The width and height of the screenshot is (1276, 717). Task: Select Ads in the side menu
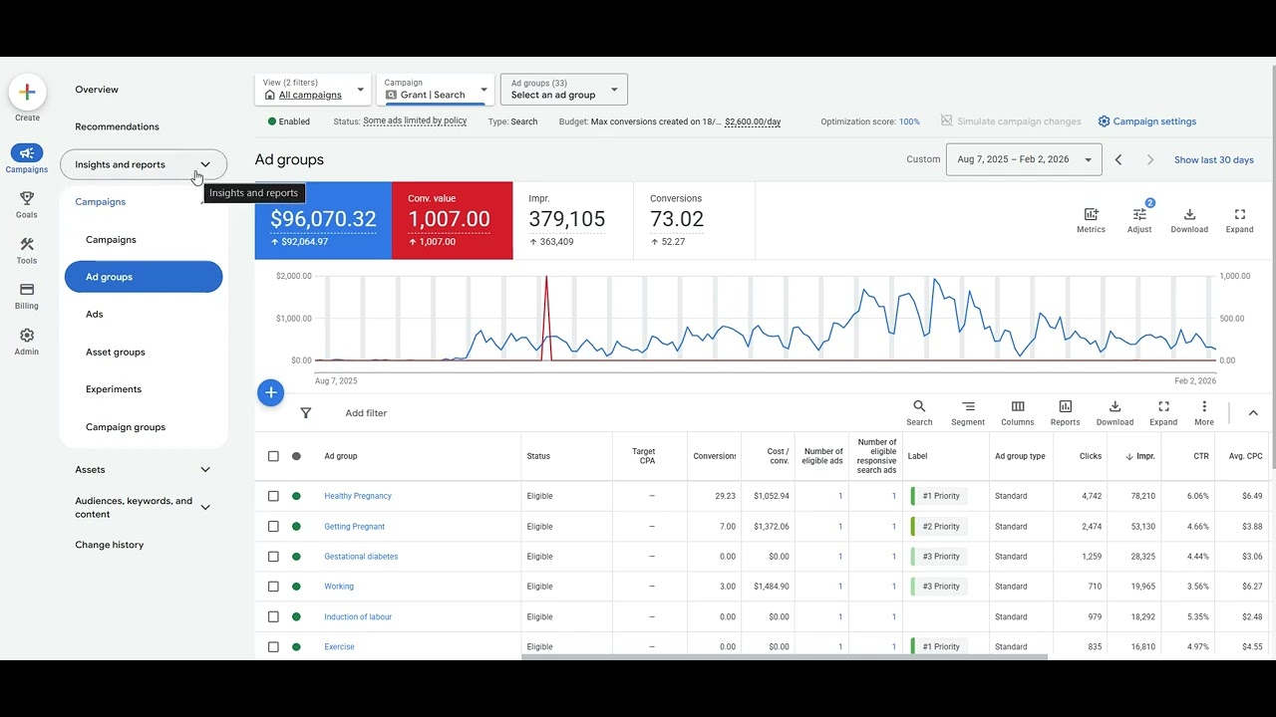pos(94,315)
